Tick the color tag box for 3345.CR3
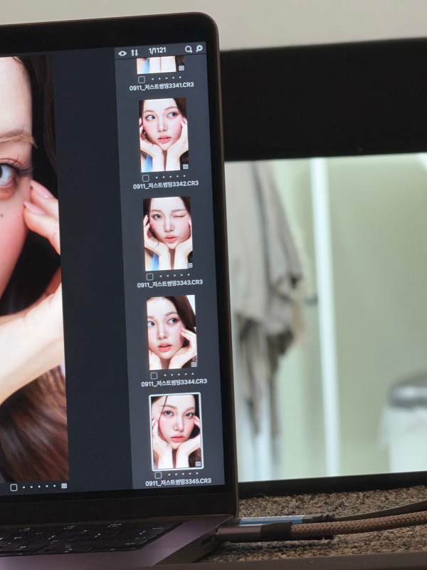Image resolution: width=427 pixels, height=570 pixels. (x=158, y=475)
